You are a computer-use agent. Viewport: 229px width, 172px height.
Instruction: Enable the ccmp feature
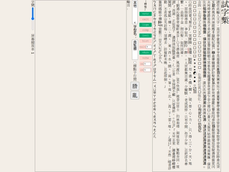click(x=145, y=30)
